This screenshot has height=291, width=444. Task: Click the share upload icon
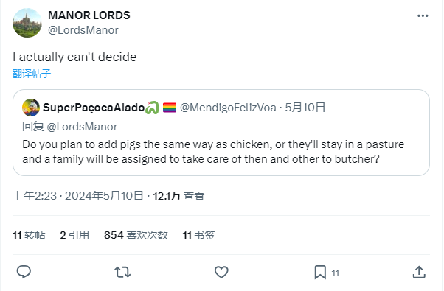tap(419, 272)
